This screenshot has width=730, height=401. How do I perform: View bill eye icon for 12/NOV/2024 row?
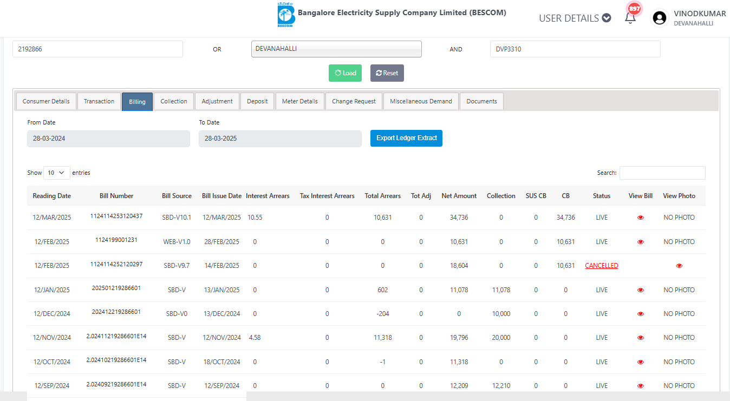[641, 338]
